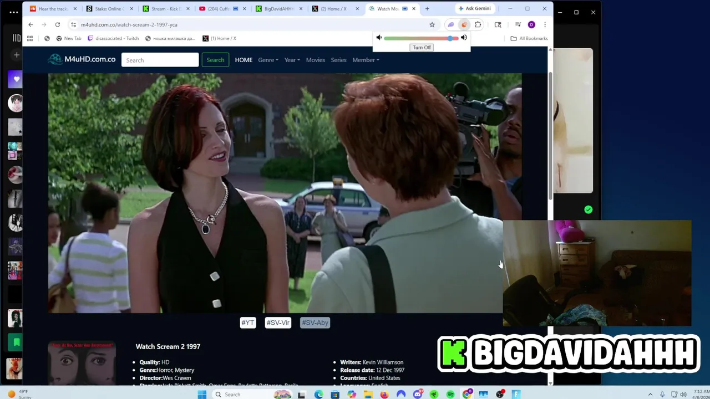This screenshot has width=710, height=399.
Task: Open Spotify from the taskbar
Action: pyautogui.click(x=450, y=395)
